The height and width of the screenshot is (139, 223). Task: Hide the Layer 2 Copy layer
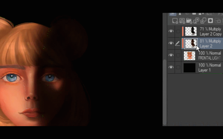pos(171,31)
